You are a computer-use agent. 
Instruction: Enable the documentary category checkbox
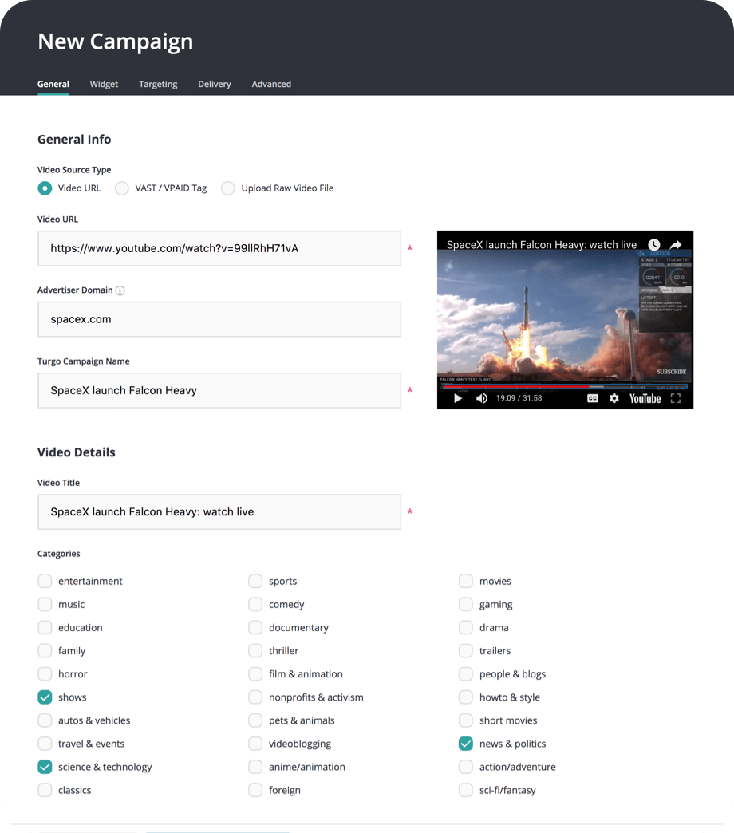click(x=255, y=628)
